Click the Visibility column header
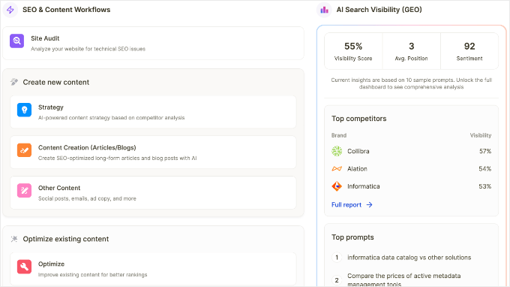Viewport: 510px width, 287px height. (481, 135)
